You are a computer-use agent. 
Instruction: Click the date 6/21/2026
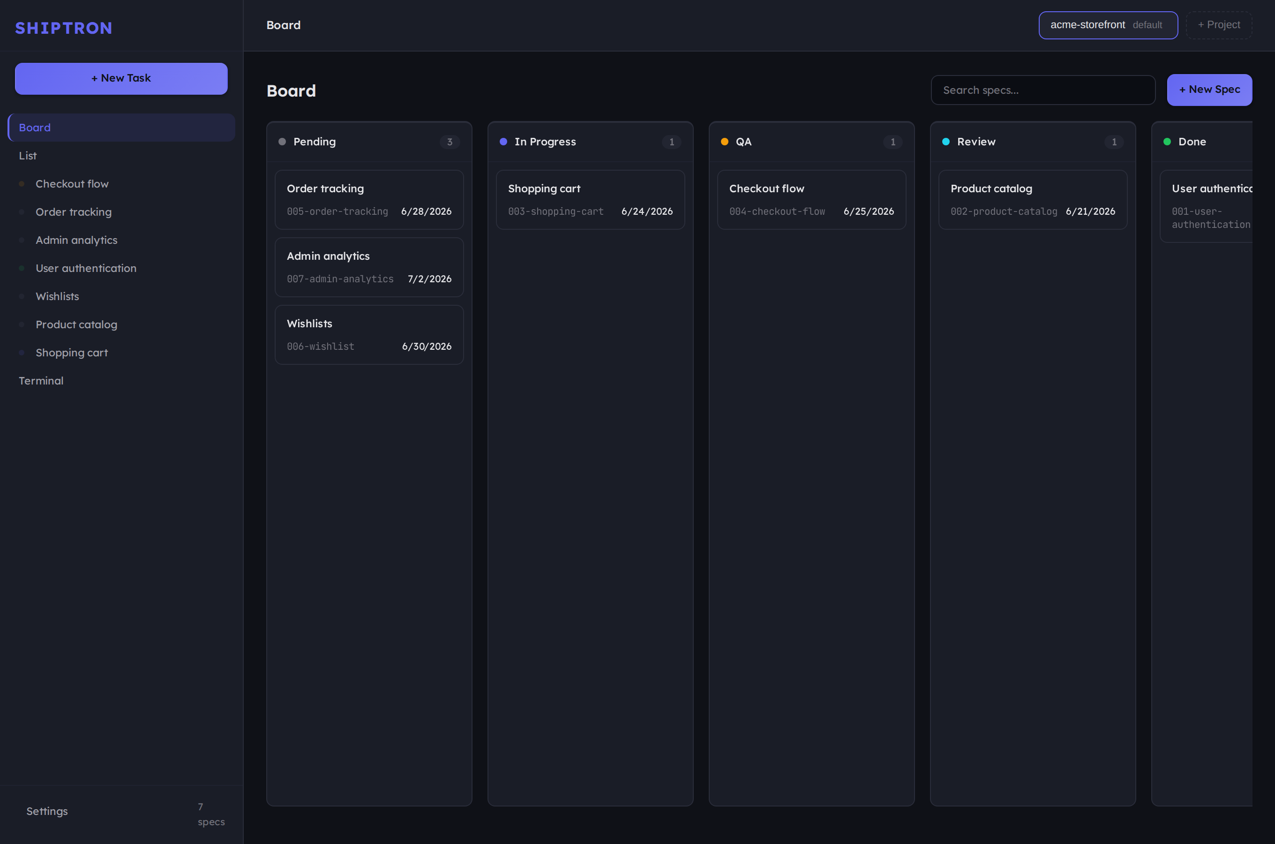pos(1090,211)
